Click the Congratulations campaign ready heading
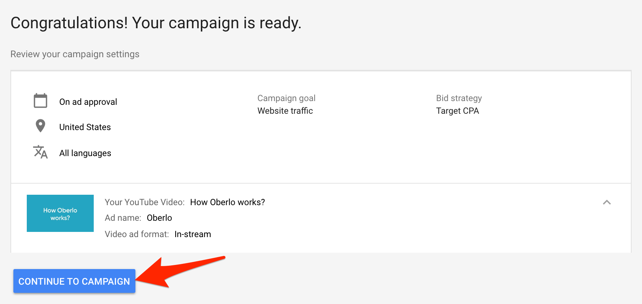Viewport: 642px width, 304px height. (156, 23)
